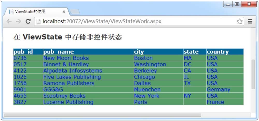The height and width of the screenshot is (121, 259).
Task: Click the Scootney Books cell
Action: [x=88, y=96]
